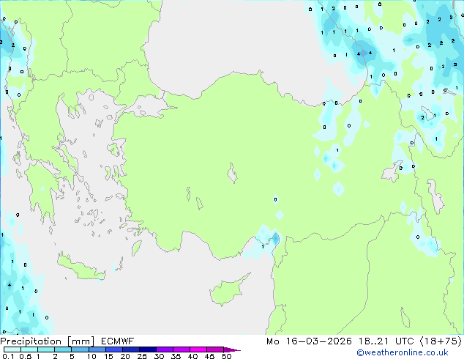Select the 5–10 mm legend color swatch

click(x=80, y=349)
